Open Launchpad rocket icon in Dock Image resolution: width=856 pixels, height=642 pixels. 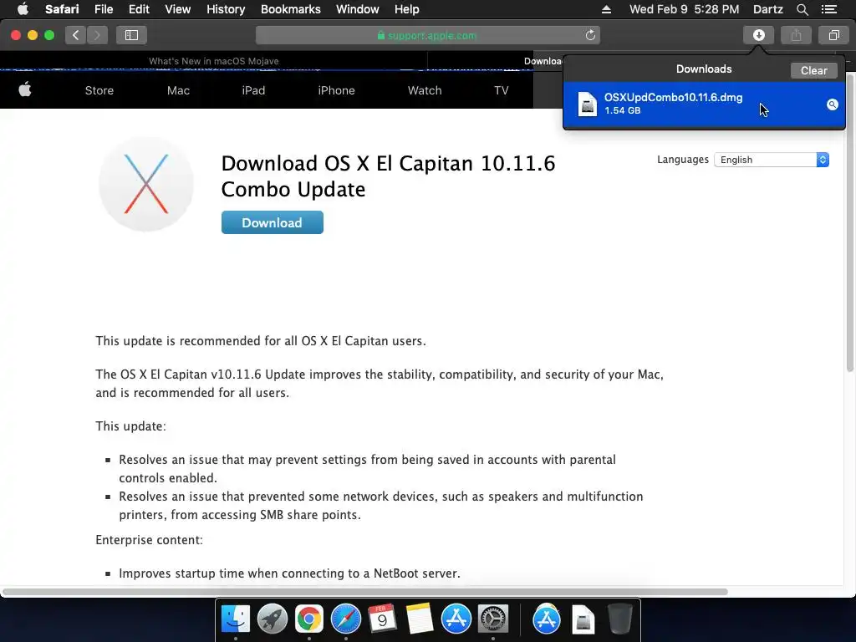272,619
